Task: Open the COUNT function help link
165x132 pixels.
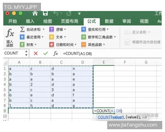Action: [x=104, y=117]
